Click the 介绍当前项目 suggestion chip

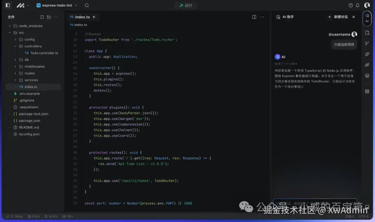pos(344,44)
